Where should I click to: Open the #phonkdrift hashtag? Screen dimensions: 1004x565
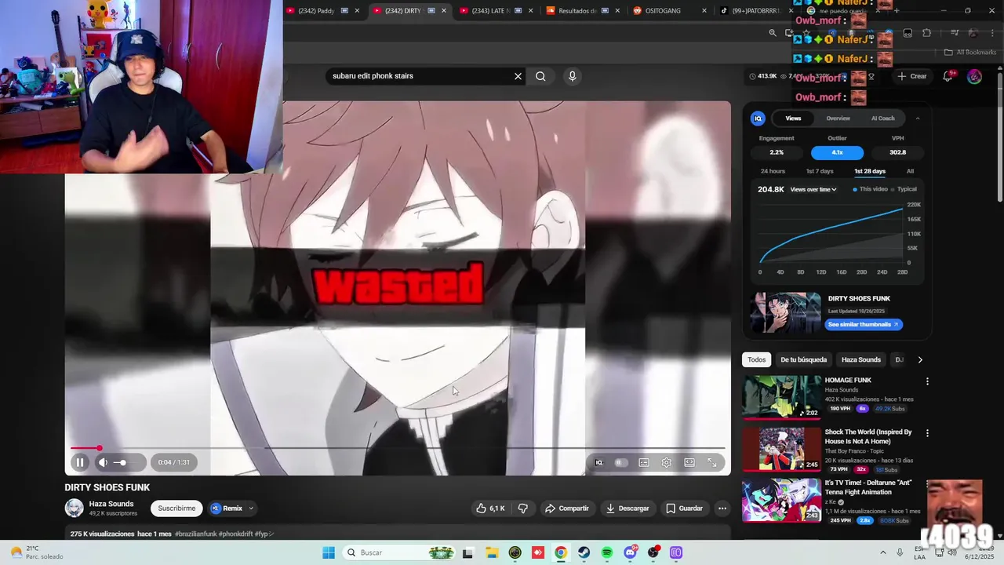pos(235,534)
